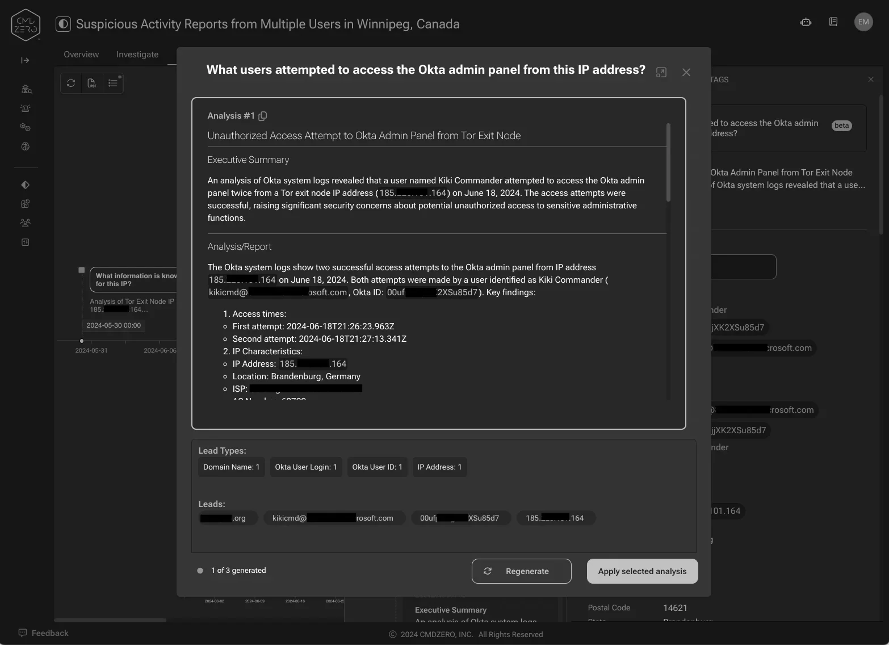Screen dimensions: 889x645
Task: Open the puzzle integrations sidebar icon
Action: pyautogui.click(x=26, y=204)
